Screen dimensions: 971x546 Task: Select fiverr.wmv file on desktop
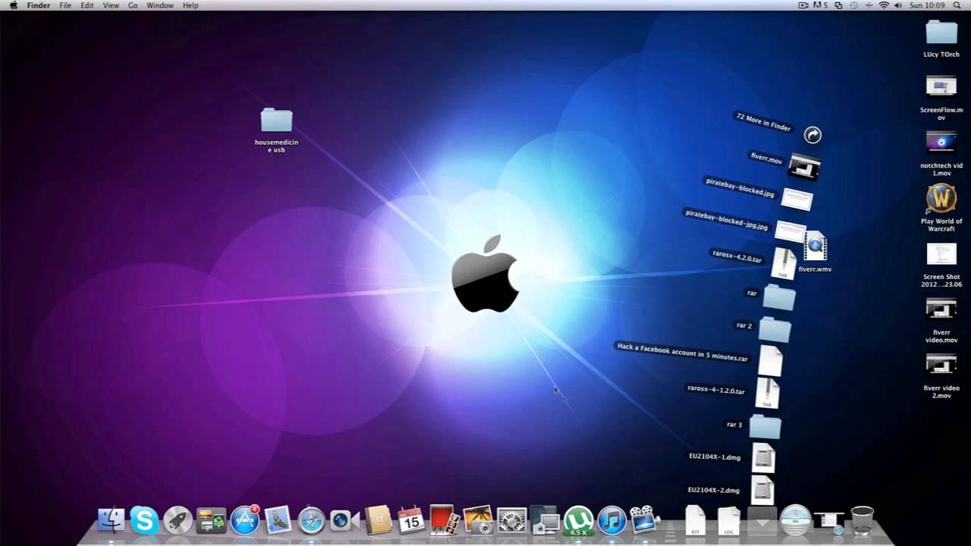(815, 246)
